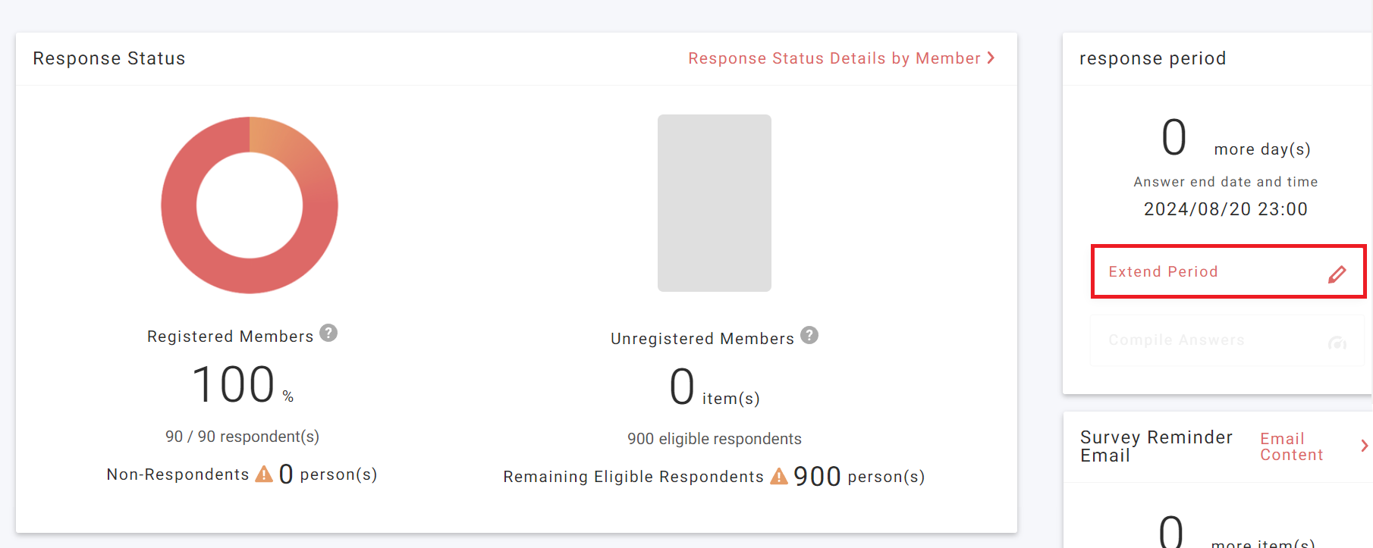Click the Registered Members help icon
Image resolution: width=1373 pixels, height=548 pixels.
(328, 333)
